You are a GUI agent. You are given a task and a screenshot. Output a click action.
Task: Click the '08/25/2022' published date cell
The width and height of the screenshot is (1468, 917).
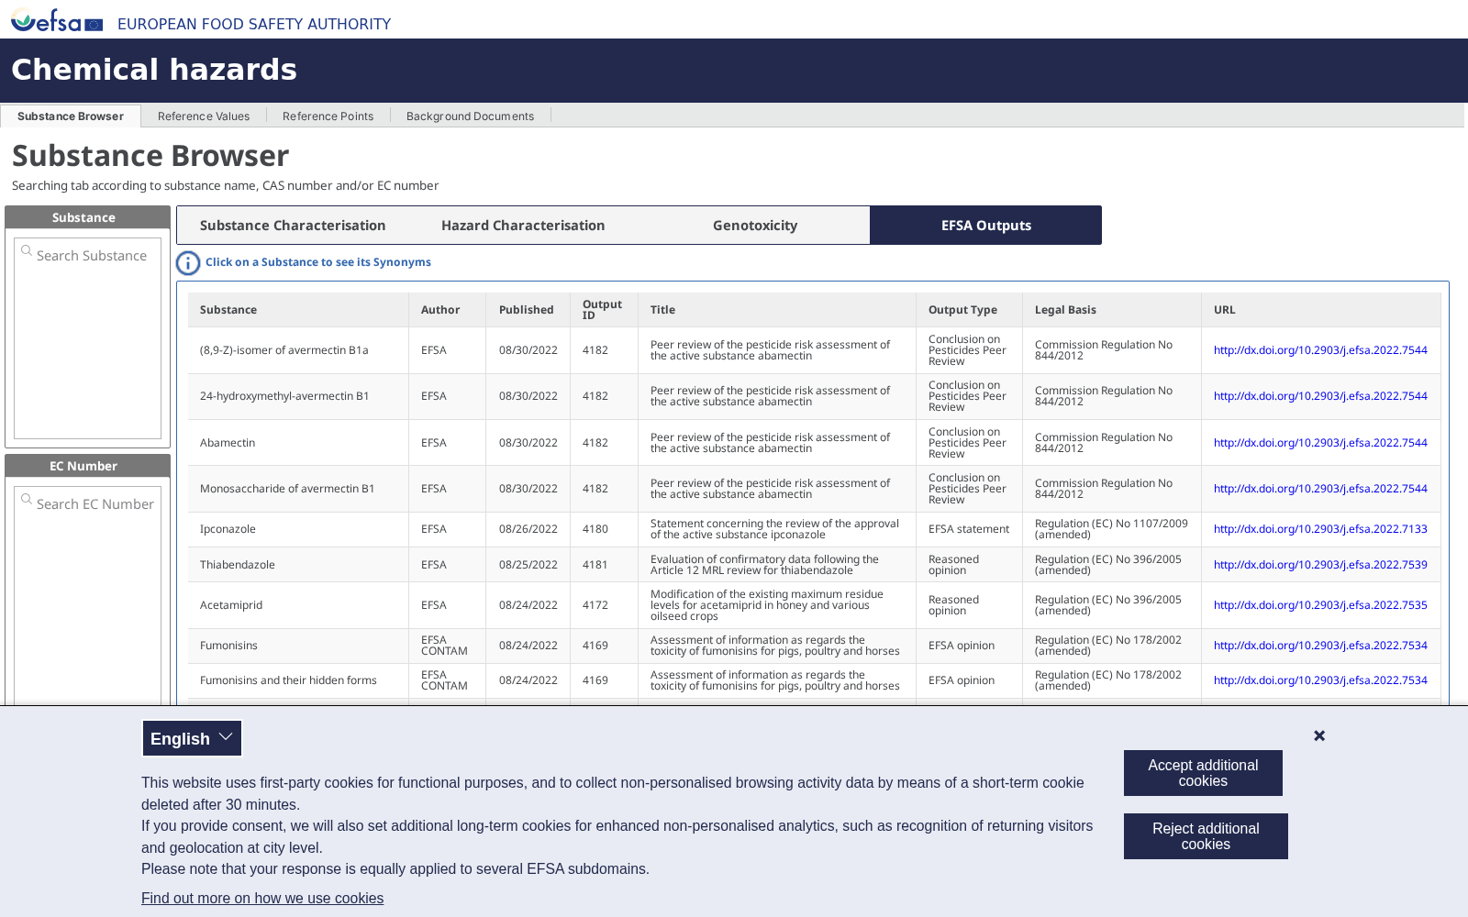coord(528,565)
